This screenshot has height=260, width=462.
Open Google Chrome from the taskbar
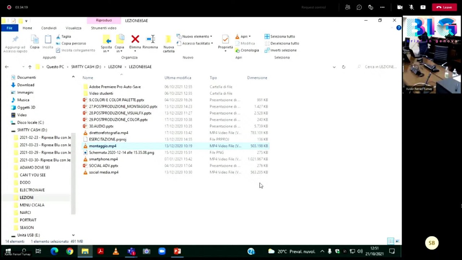click(x=70, y=251)
